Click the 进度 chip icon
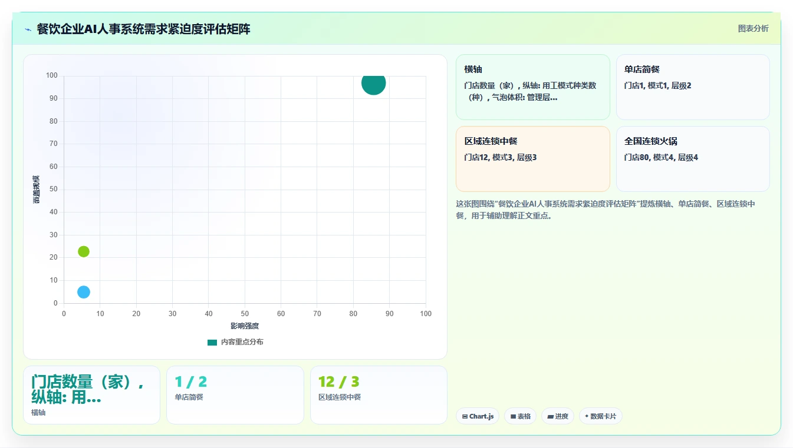Viewport: 793px width, 448px height. pyautogui.click(x=550, y=416)
